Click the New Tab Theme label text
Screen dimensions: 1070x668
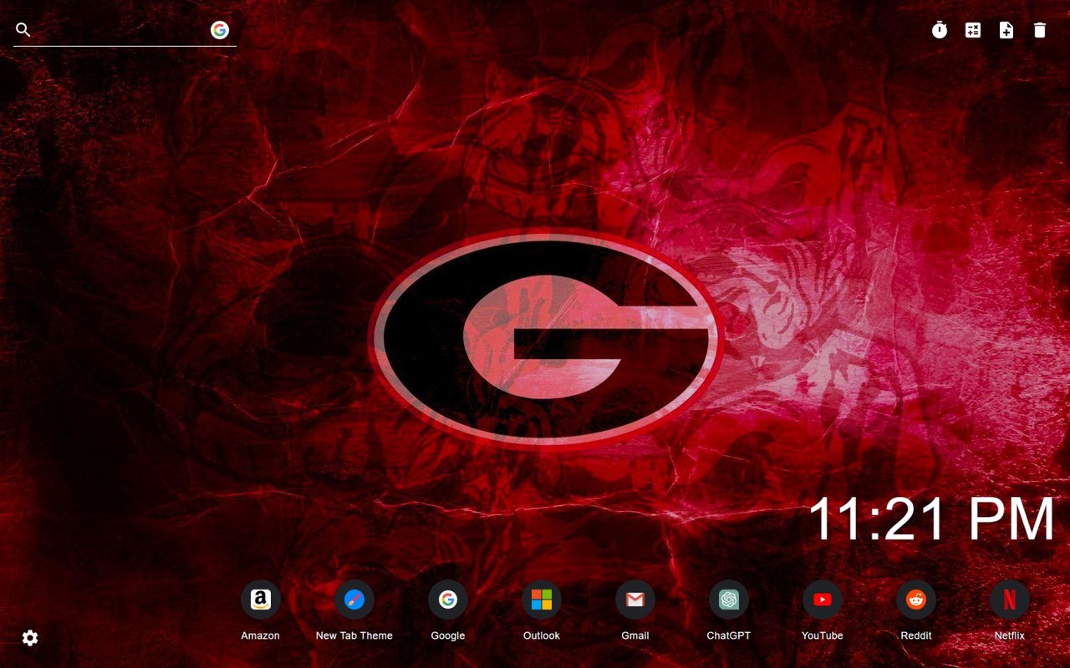[354, 635]
